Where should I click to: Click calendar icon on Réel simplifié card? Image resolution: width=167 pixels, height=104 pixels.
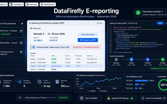(21, 43)
